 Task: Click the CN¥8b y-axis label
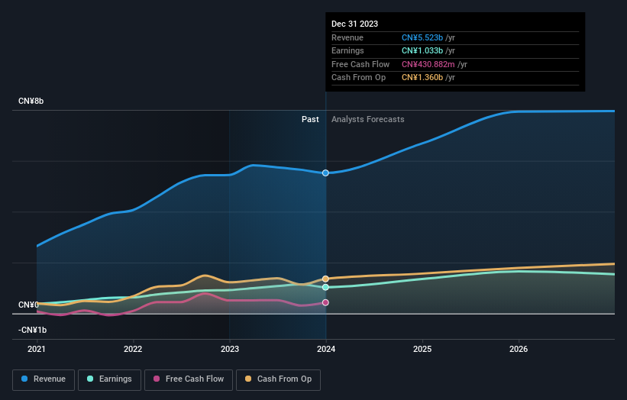[31, 101]
